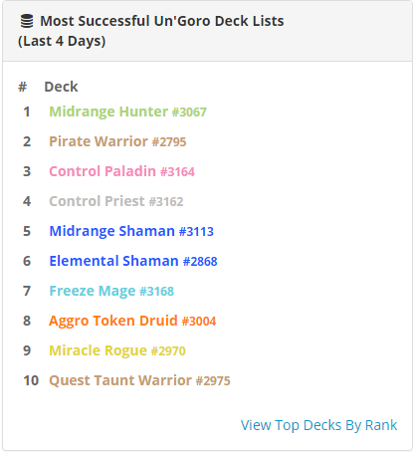Open Aggro Token Druid #3004 deck
The width and height of the screenshot is (417, 452).
pyautogui.click(x=132, y=321)
